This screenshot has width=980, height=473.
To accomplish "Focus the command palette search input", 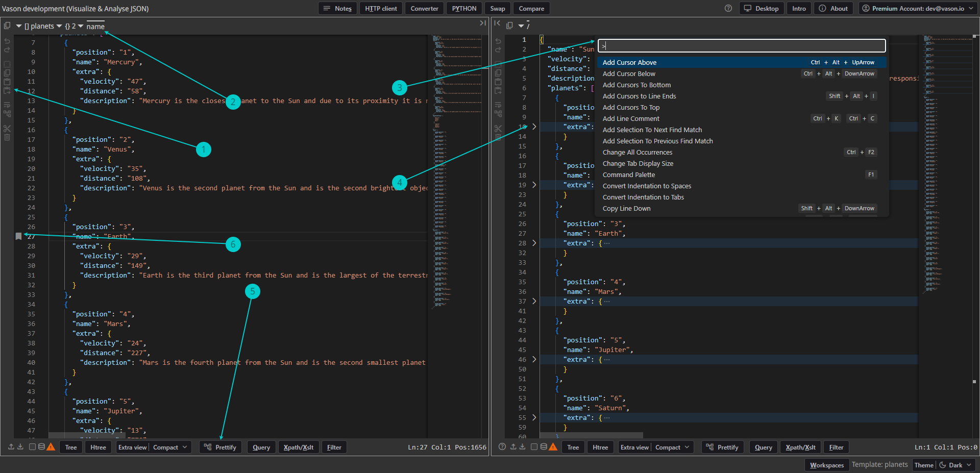I will 741,46.
